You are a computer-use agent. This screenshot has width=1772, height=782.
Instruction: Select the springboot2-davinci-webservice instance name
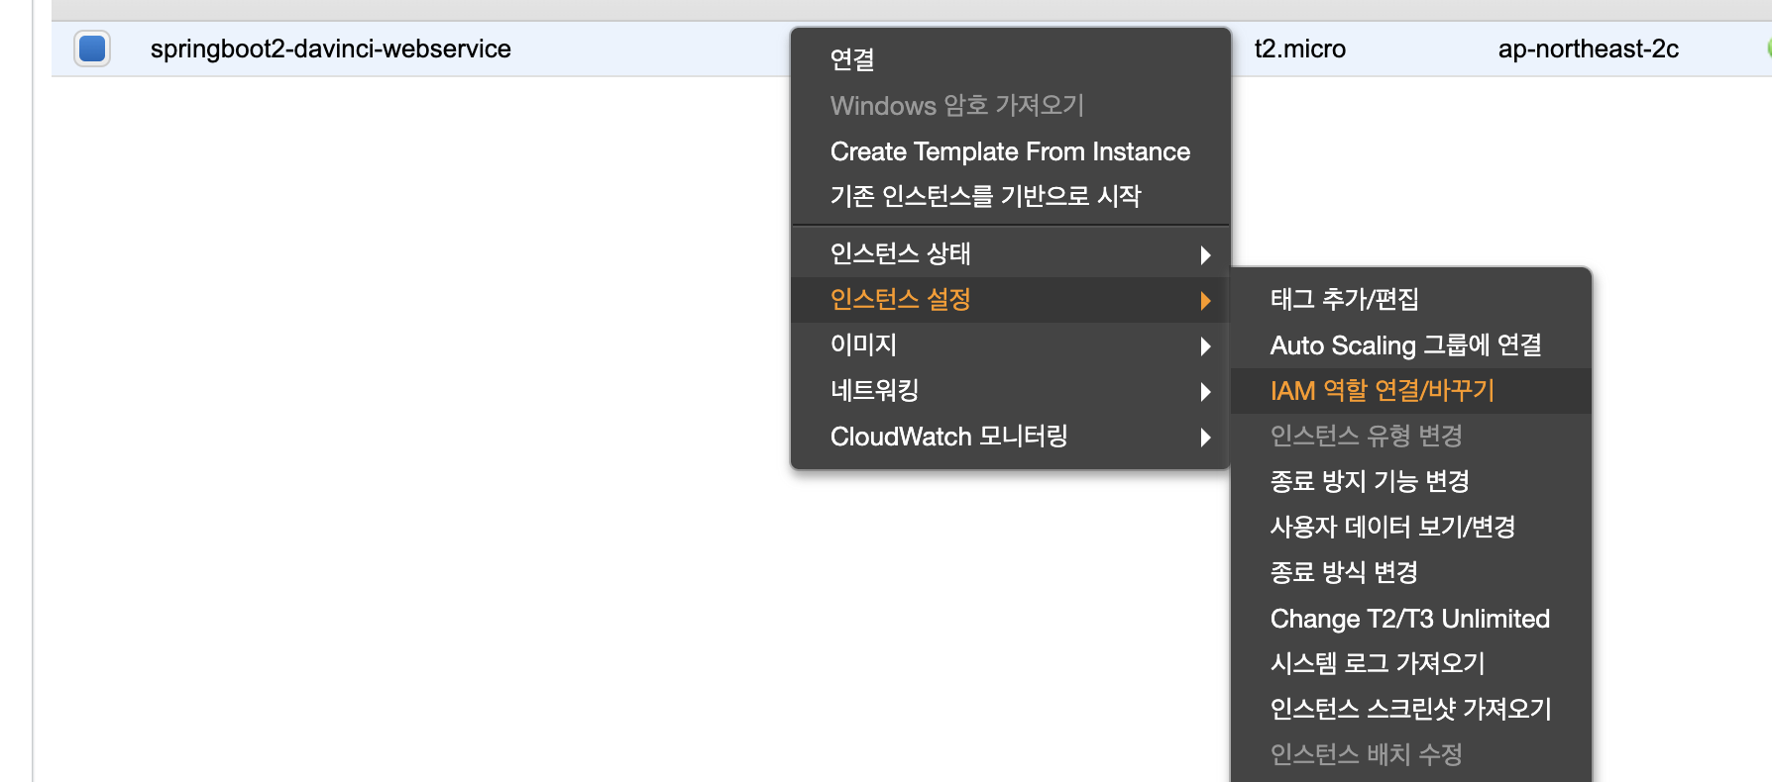pyautogui.click(x=330, y=49)
